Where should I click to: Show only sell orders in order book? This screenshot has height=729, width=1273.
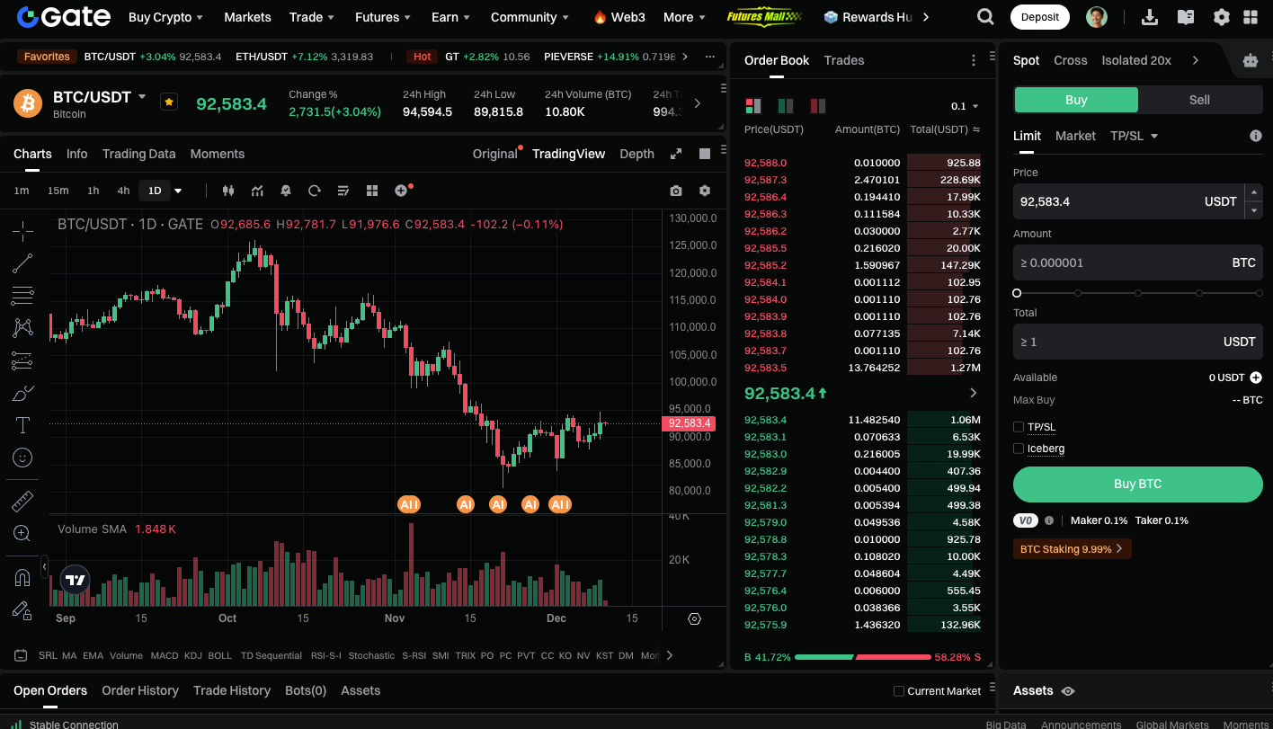coord(818,106)
